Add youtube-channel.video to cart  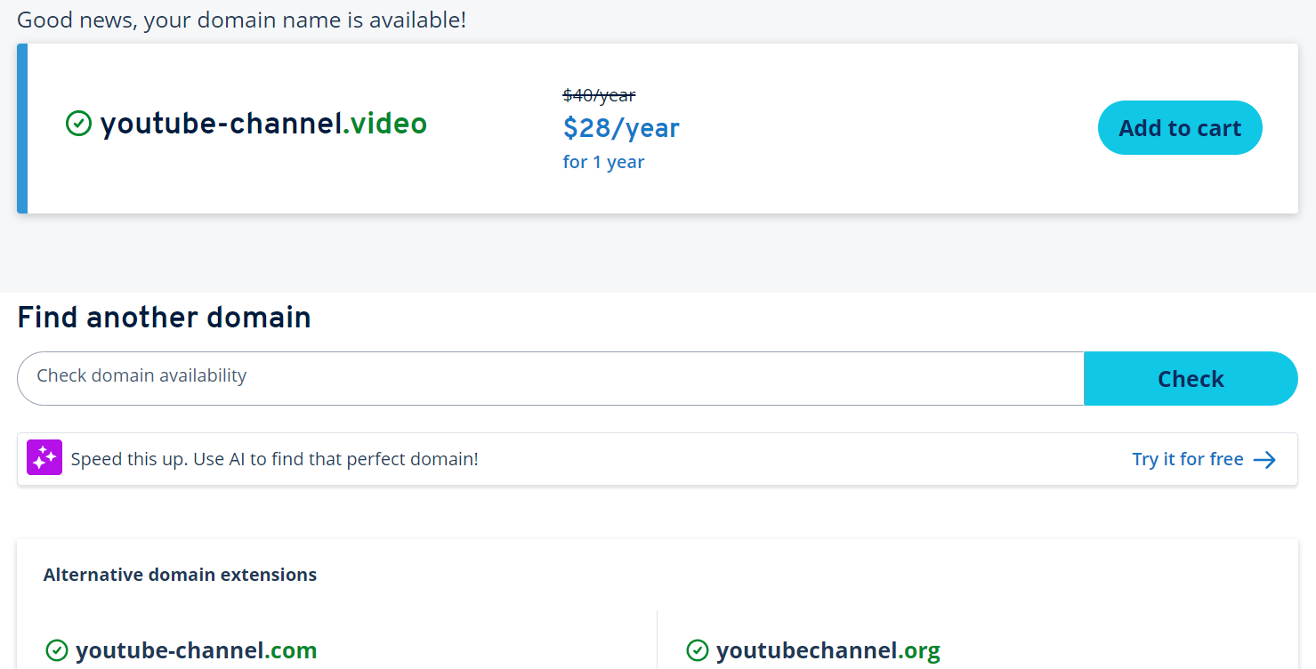[x=1179, y=128]
